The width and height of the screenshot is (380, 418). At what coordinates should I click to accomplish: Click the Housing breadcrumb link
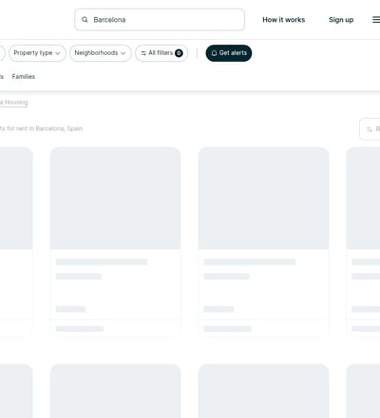[x=14, y=103]
